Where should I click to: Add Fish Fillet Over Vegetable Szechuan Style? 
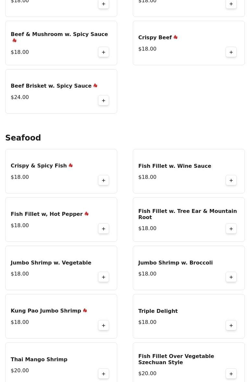pyautogui.click(x=231, y=374)
